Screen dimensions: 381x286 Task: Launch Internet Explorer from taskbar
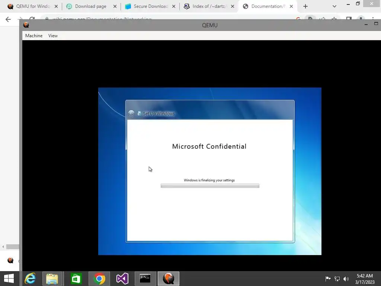pos(30,279)
